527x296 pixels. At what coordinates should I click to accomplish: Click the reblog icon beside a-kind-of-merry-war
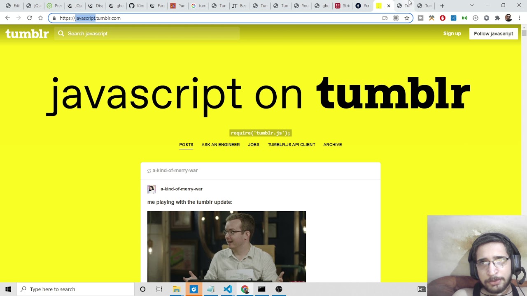click(x=149, y=171)
